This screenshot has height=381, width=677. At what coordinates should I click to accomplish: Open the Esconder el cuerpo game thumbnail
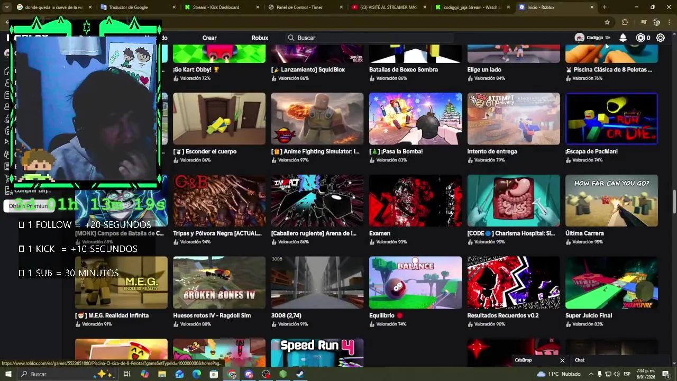coord(219,119)
